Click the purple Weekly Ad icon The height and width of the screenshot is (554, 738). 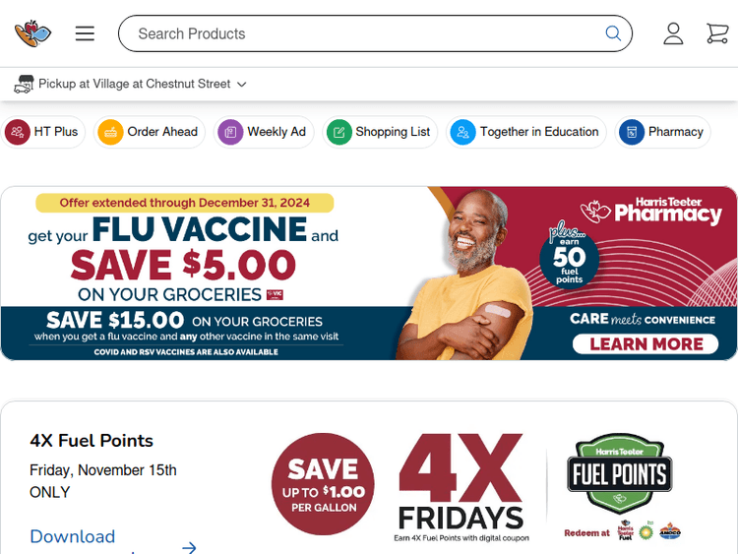point(230,132)
